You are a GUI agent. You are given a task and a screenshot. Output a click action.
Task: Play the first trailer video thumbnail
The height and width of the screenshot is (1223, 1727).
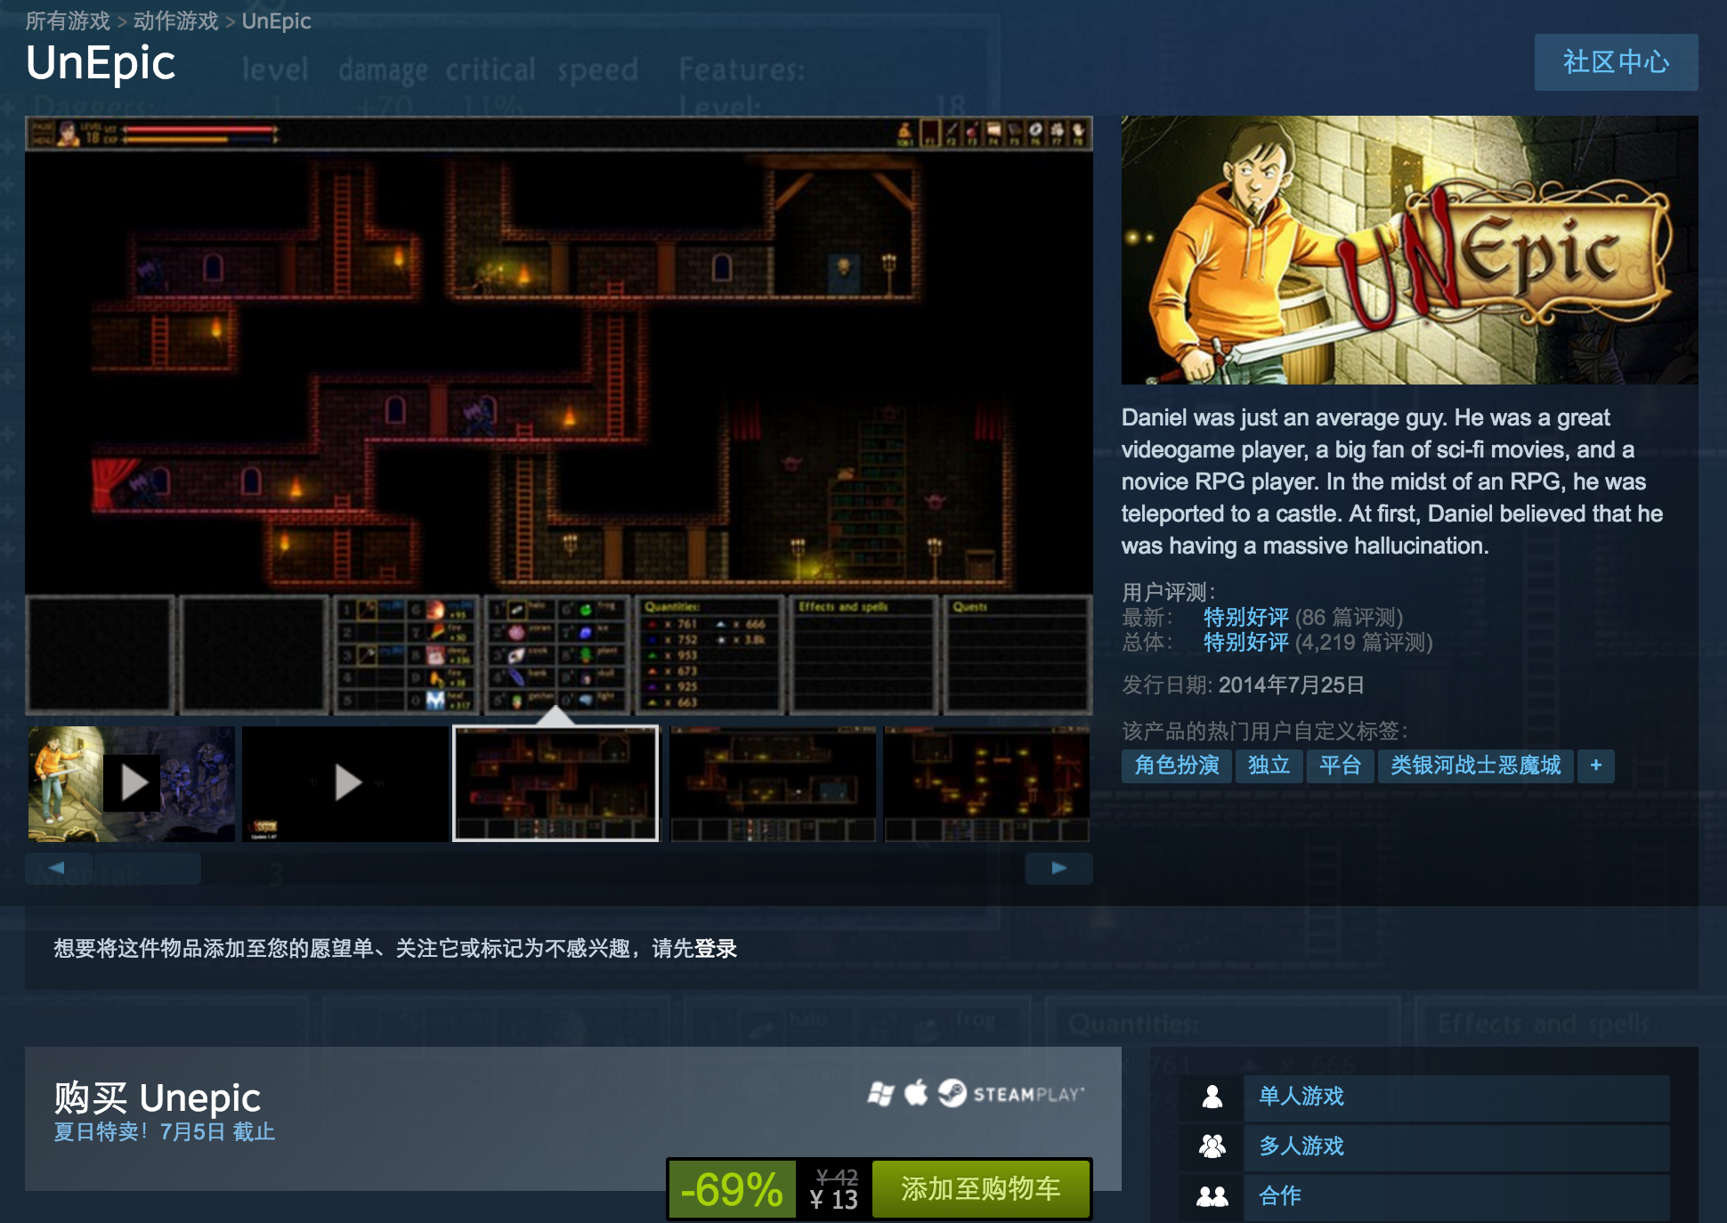tap(132, 783)
